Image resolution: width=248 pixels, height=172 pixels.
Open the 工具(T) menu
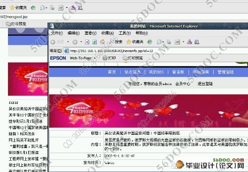tap(124, 33)
